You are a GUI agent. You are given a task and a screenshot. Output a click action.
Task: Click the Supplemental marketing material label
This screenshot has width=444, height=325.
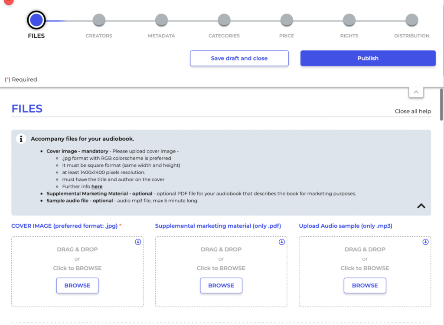click(x=218, y=226)
